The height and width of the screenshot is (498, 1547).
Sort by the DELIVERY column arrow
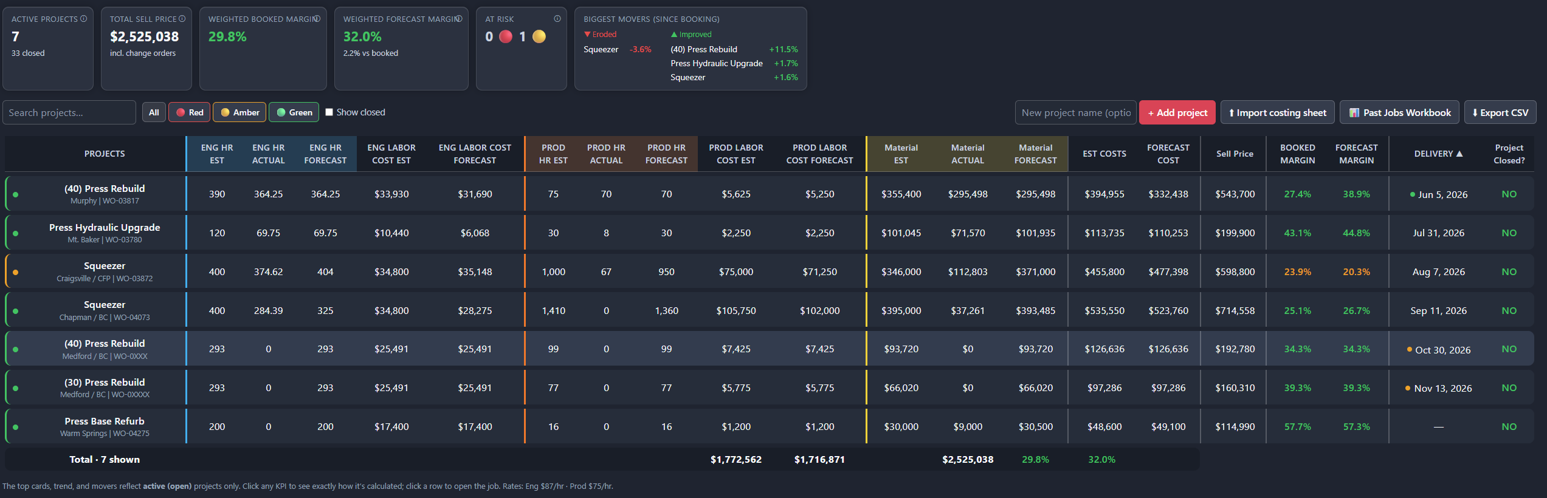coord(1459,154)
